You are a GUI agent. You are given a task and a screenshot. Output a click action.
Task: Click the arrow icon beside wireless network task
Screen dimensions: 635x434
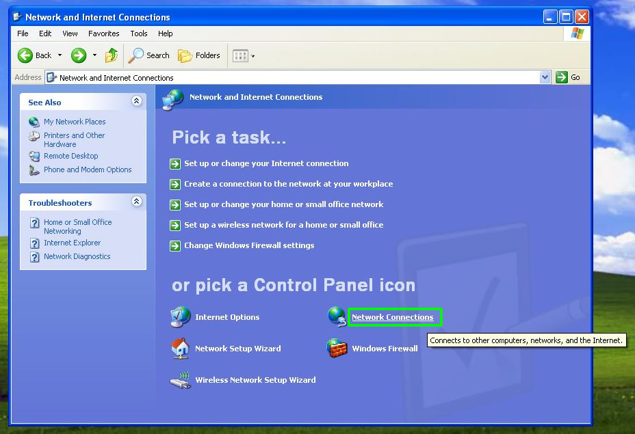pos(175,226)
